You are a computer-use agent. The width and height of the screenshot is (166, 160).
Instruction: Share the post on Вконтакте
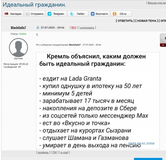click(x=99, y=14)
